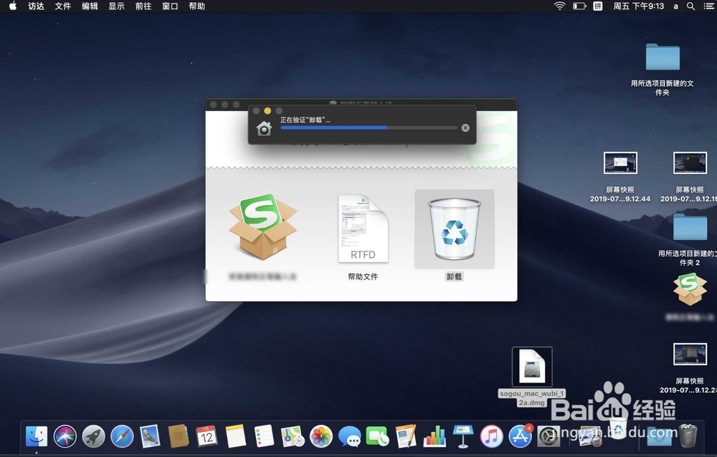Open Reminders in the Dock
The width and height of the screenshot is (717, 457).
coord(264,436)
